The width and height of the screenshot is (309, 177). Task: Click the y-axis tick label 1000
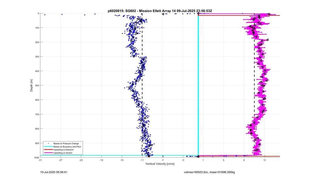(36, 157)
